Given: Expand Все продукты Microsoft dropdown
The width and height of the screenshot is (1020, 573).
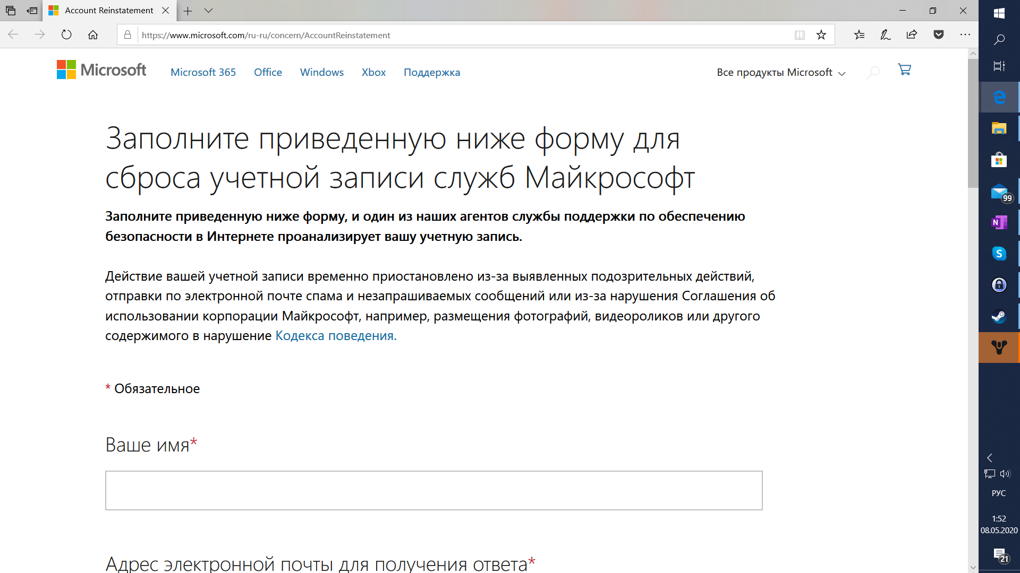Looking at the screenshot, I should 781,72.
